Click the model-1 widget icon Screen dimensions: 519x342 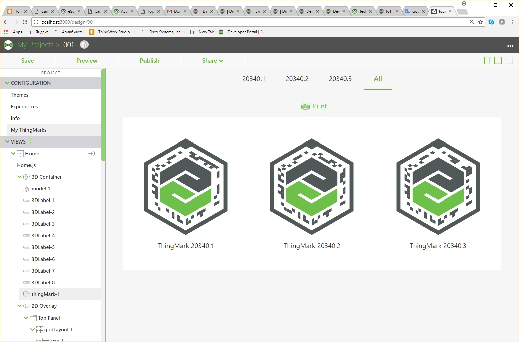pyautogui.click(x=27, y=189)
